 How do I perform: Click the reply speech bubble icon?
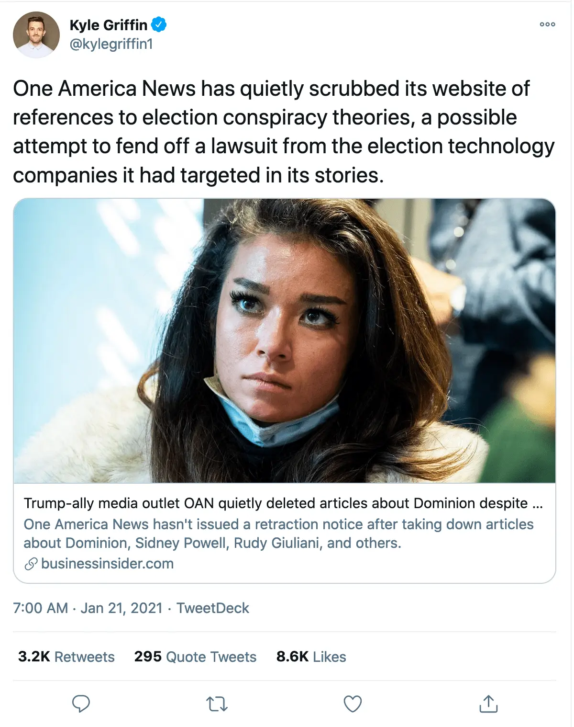point(81,704)
